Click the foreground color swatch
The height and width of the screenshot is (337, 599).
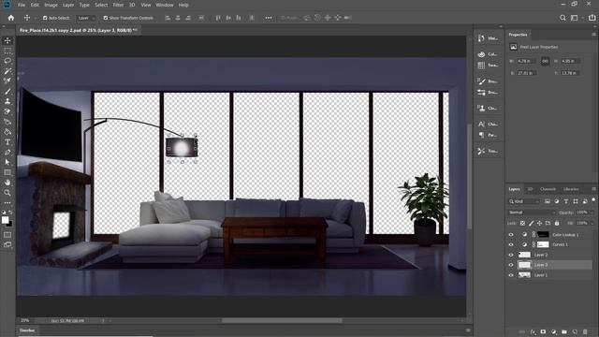tap(5, 220)
